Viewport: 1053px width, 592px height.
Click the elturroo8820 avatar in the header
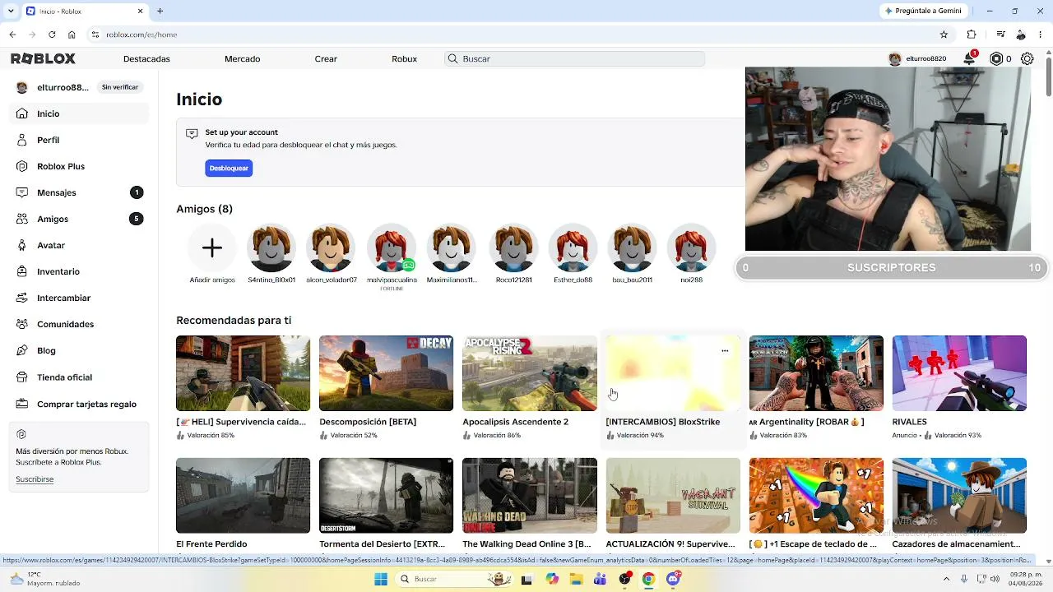(x=895, y=59)
